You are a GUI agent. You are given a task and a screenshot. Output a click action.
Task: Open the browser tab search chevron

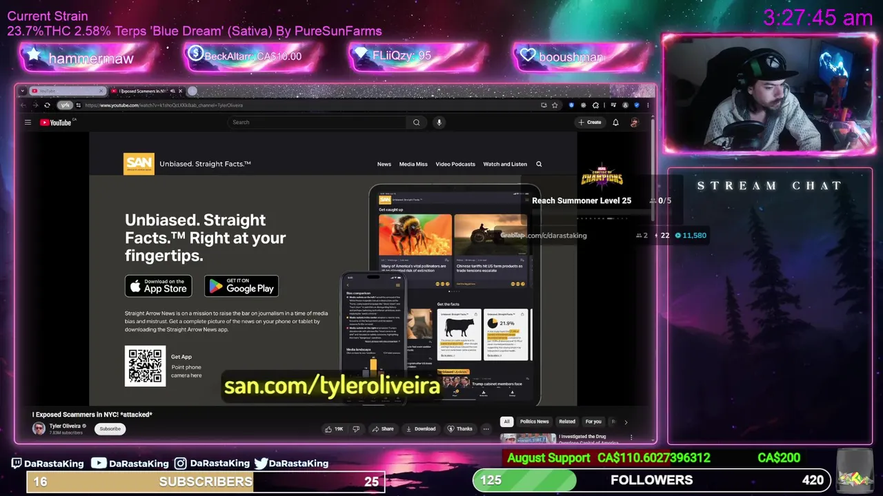point(23,91)
